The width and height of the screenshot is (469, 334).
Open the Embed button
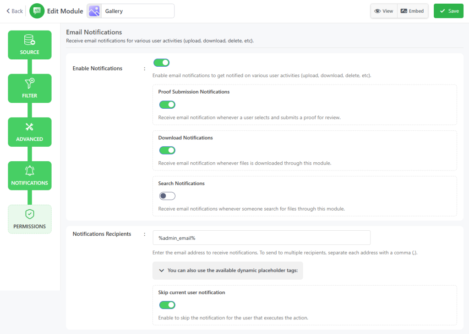click(412, 11)
